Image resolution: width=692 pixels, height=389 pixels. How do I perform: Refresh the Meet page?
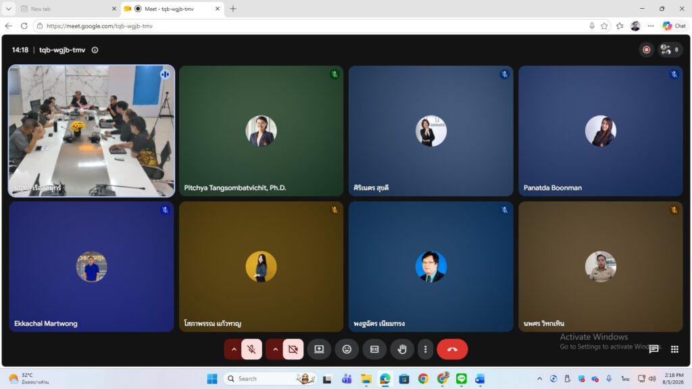(24, 26)
